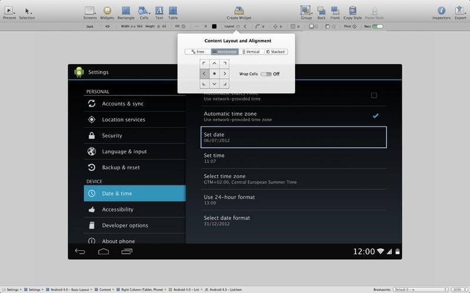Click the Export icon
This screenshot has width=470, height=293.
click(x=459, y=11)
